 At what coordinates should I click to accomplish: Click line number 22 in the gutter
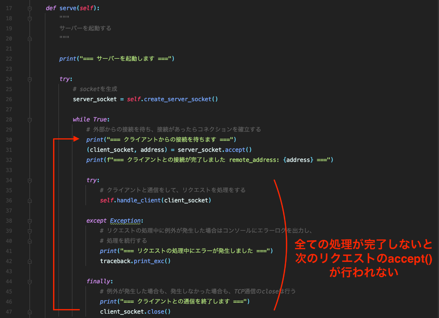point(9,59)
